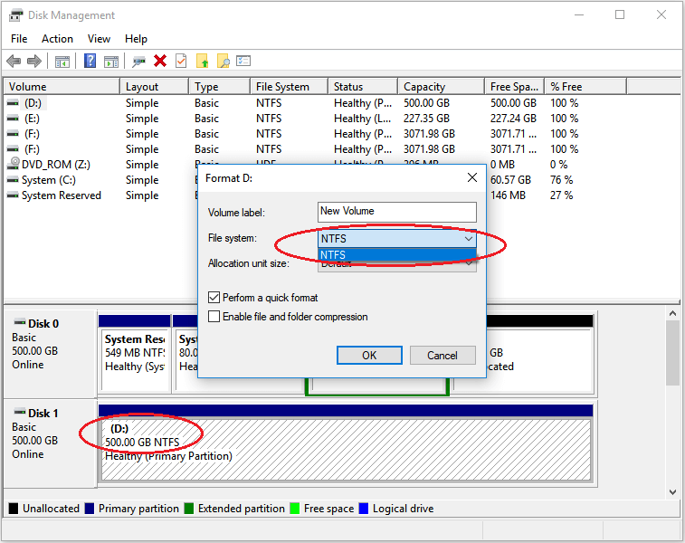Click the DVD_ROM (Z:) disc icon

tap(14, 164)
